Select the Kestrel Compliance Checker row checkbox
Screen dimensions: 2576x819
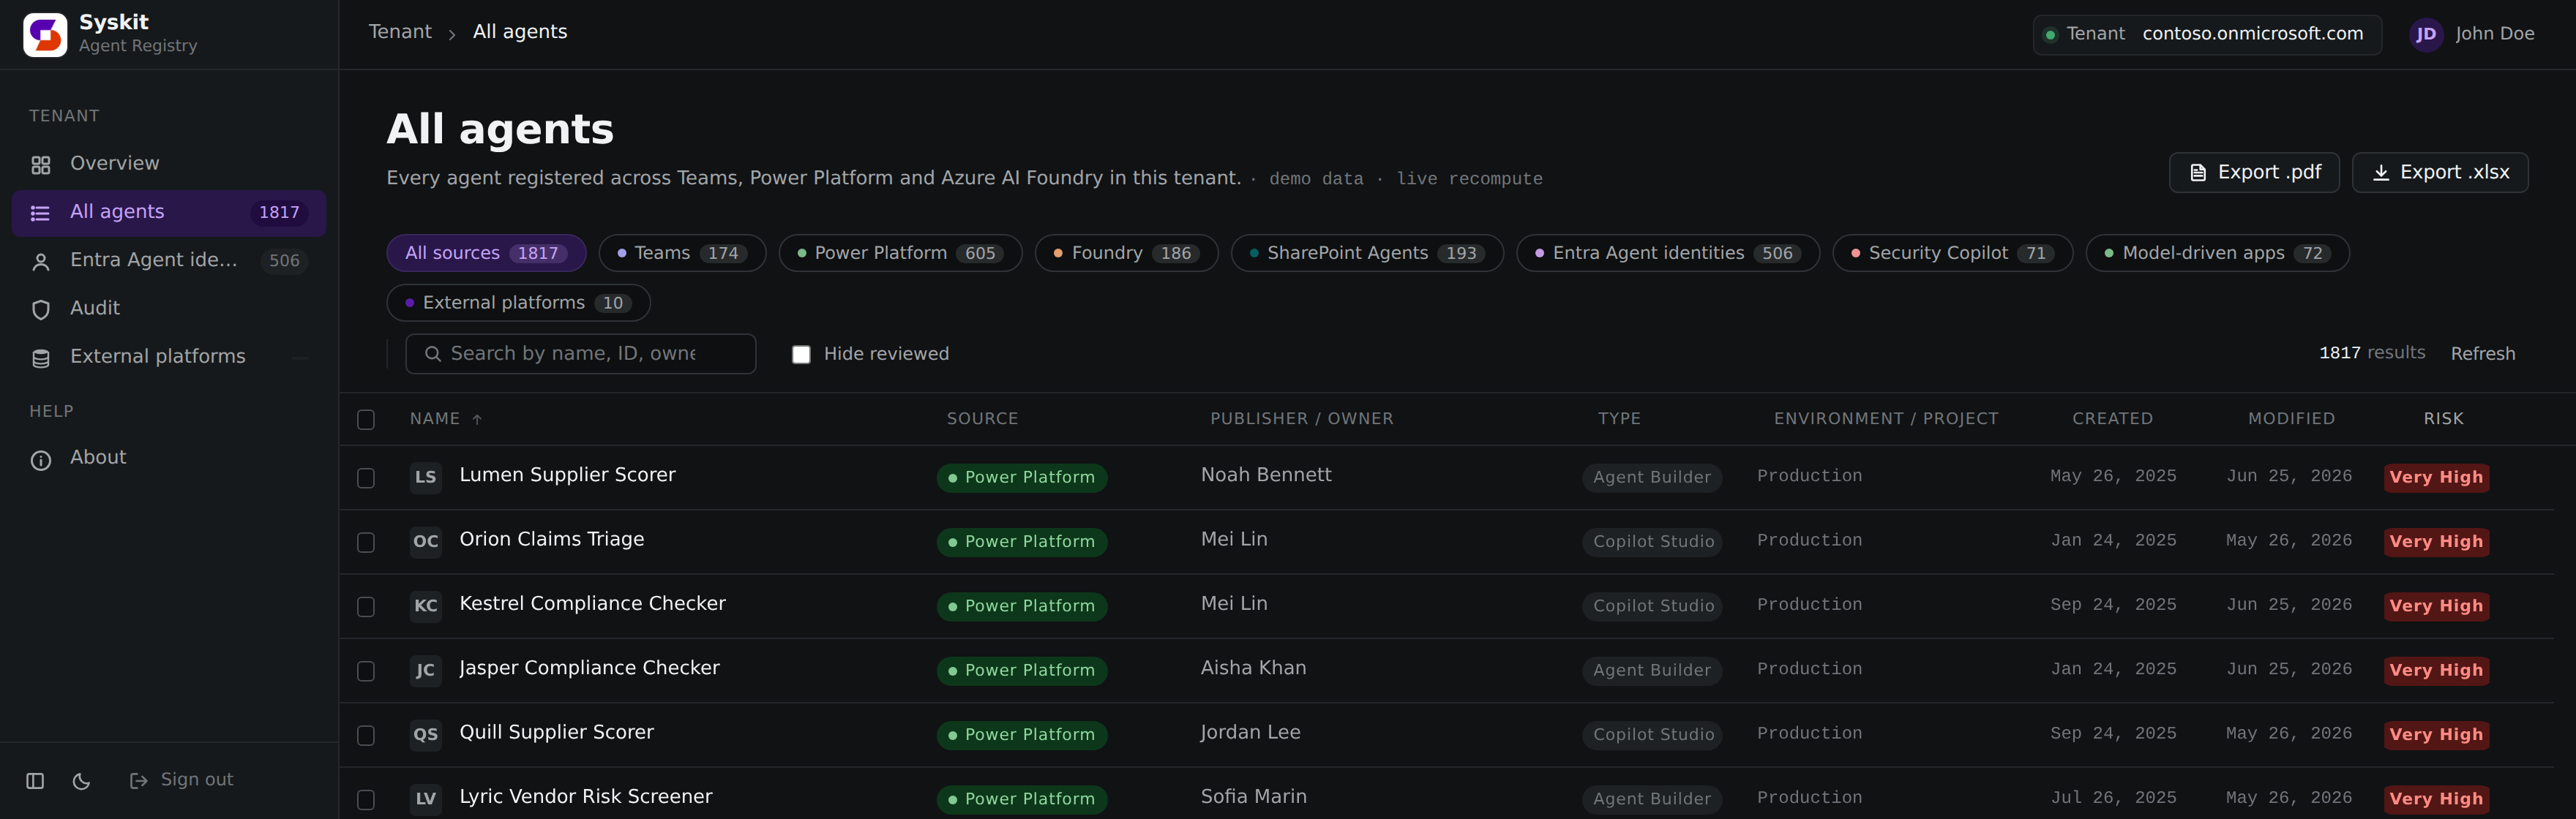(x=366, y=606)
